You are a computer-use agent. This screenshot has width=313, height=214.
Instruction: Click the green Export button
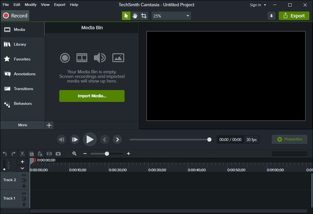(x=293, y=16)
